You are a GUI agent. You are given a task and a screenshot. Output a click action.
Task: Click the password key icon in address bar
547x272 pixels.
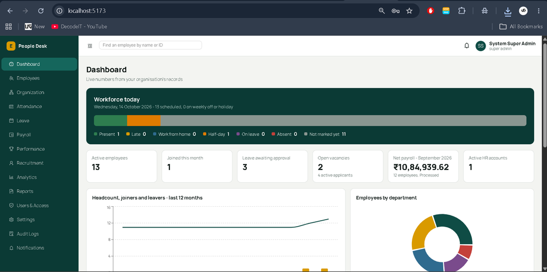395,11
